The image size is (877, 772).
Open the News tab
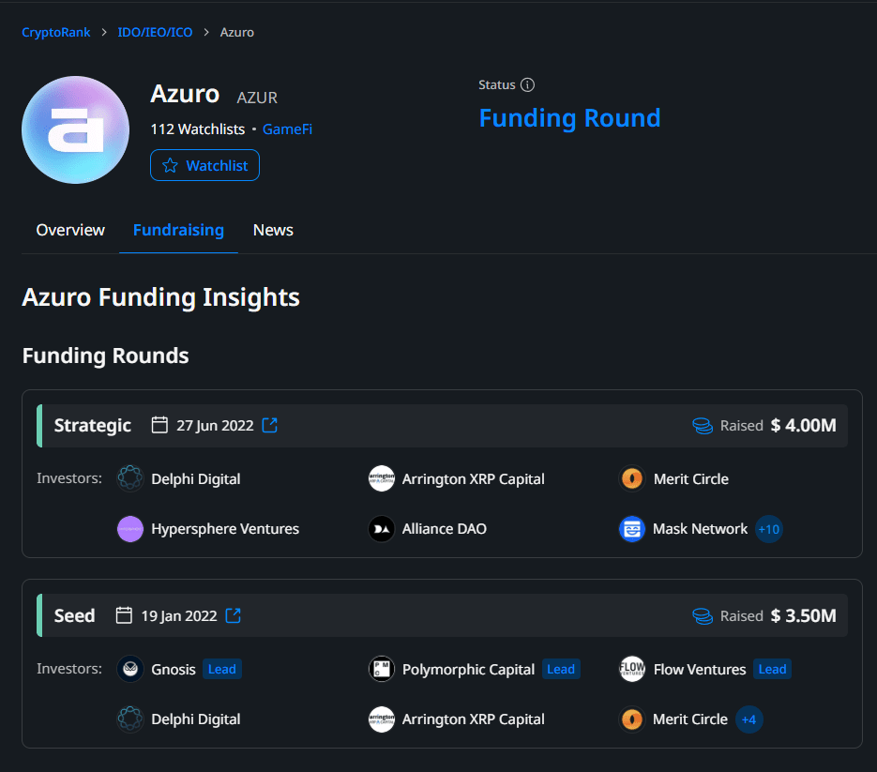click(273, 230)
